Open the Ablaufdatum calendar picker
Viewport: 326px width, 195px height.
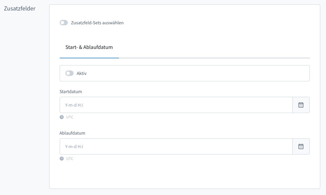[x=301, y=146]
